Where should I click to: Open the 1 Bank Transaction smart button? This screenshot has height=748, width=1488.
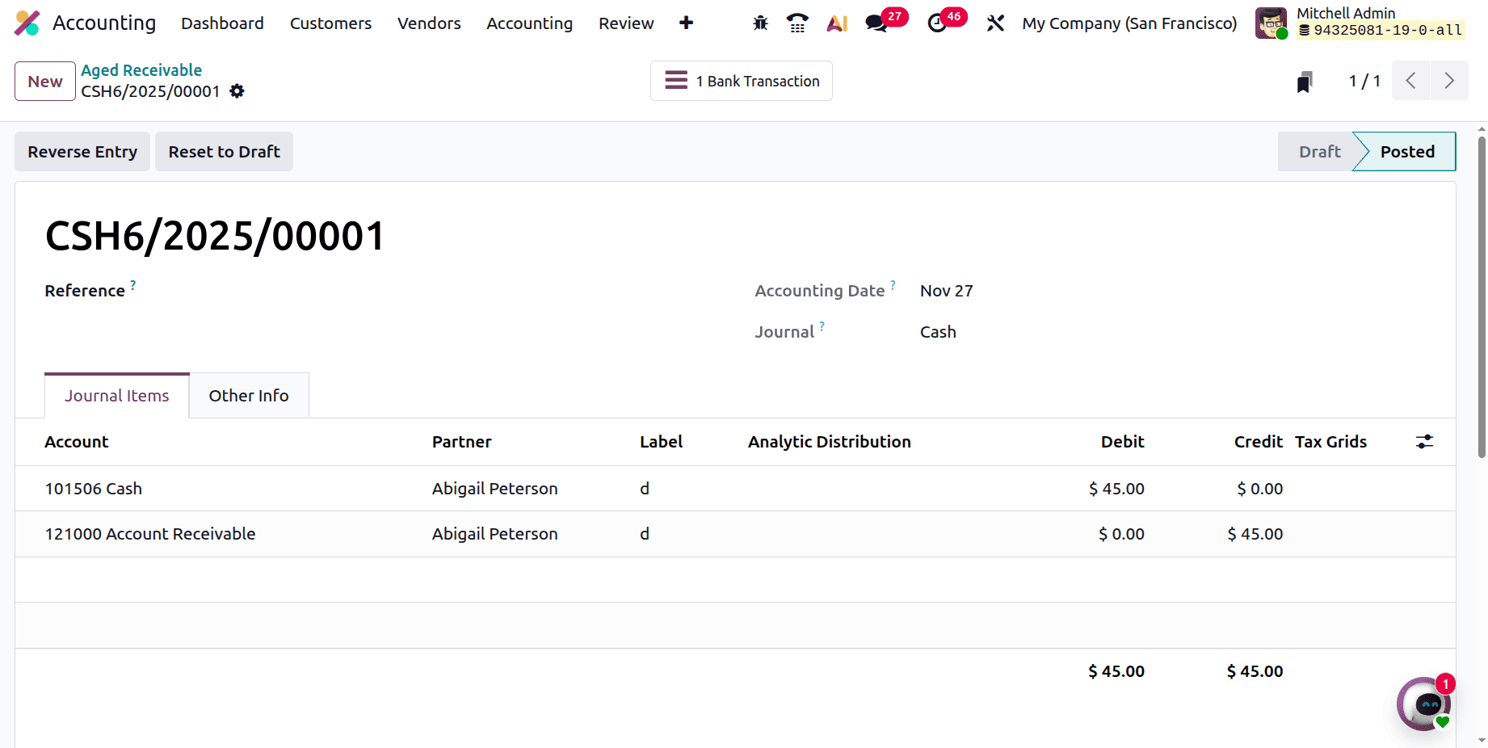pyautogui.click(x=742, y=81)
